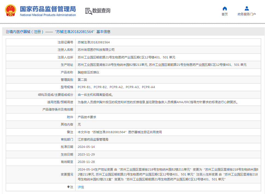Click the National Medical Products Administration subtitle
The width and height of the screenshot is (265, 194).
pos(48,15)
